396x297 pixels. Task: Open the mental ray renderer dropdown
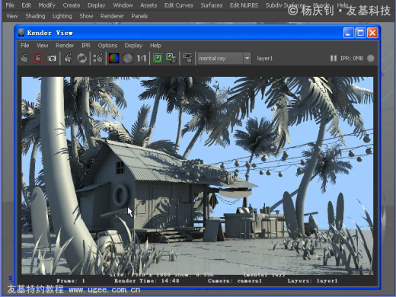coord(224,59)
